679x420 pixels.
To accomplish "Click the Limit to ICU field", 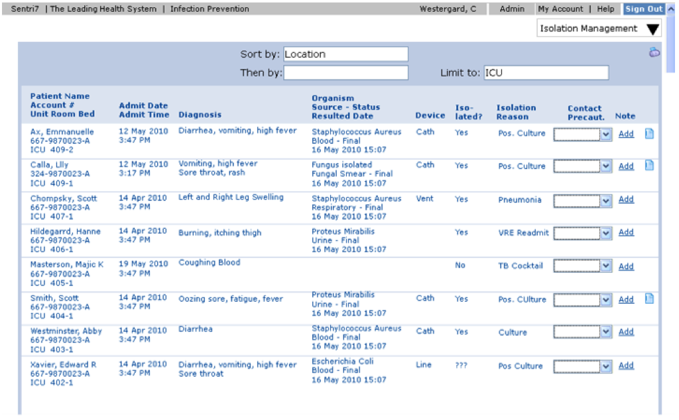I will (546, 73).
